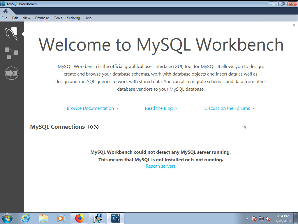Show hidden tray icons arrow
The width and height of the screenshot is (298, 224).
(247, 218)
